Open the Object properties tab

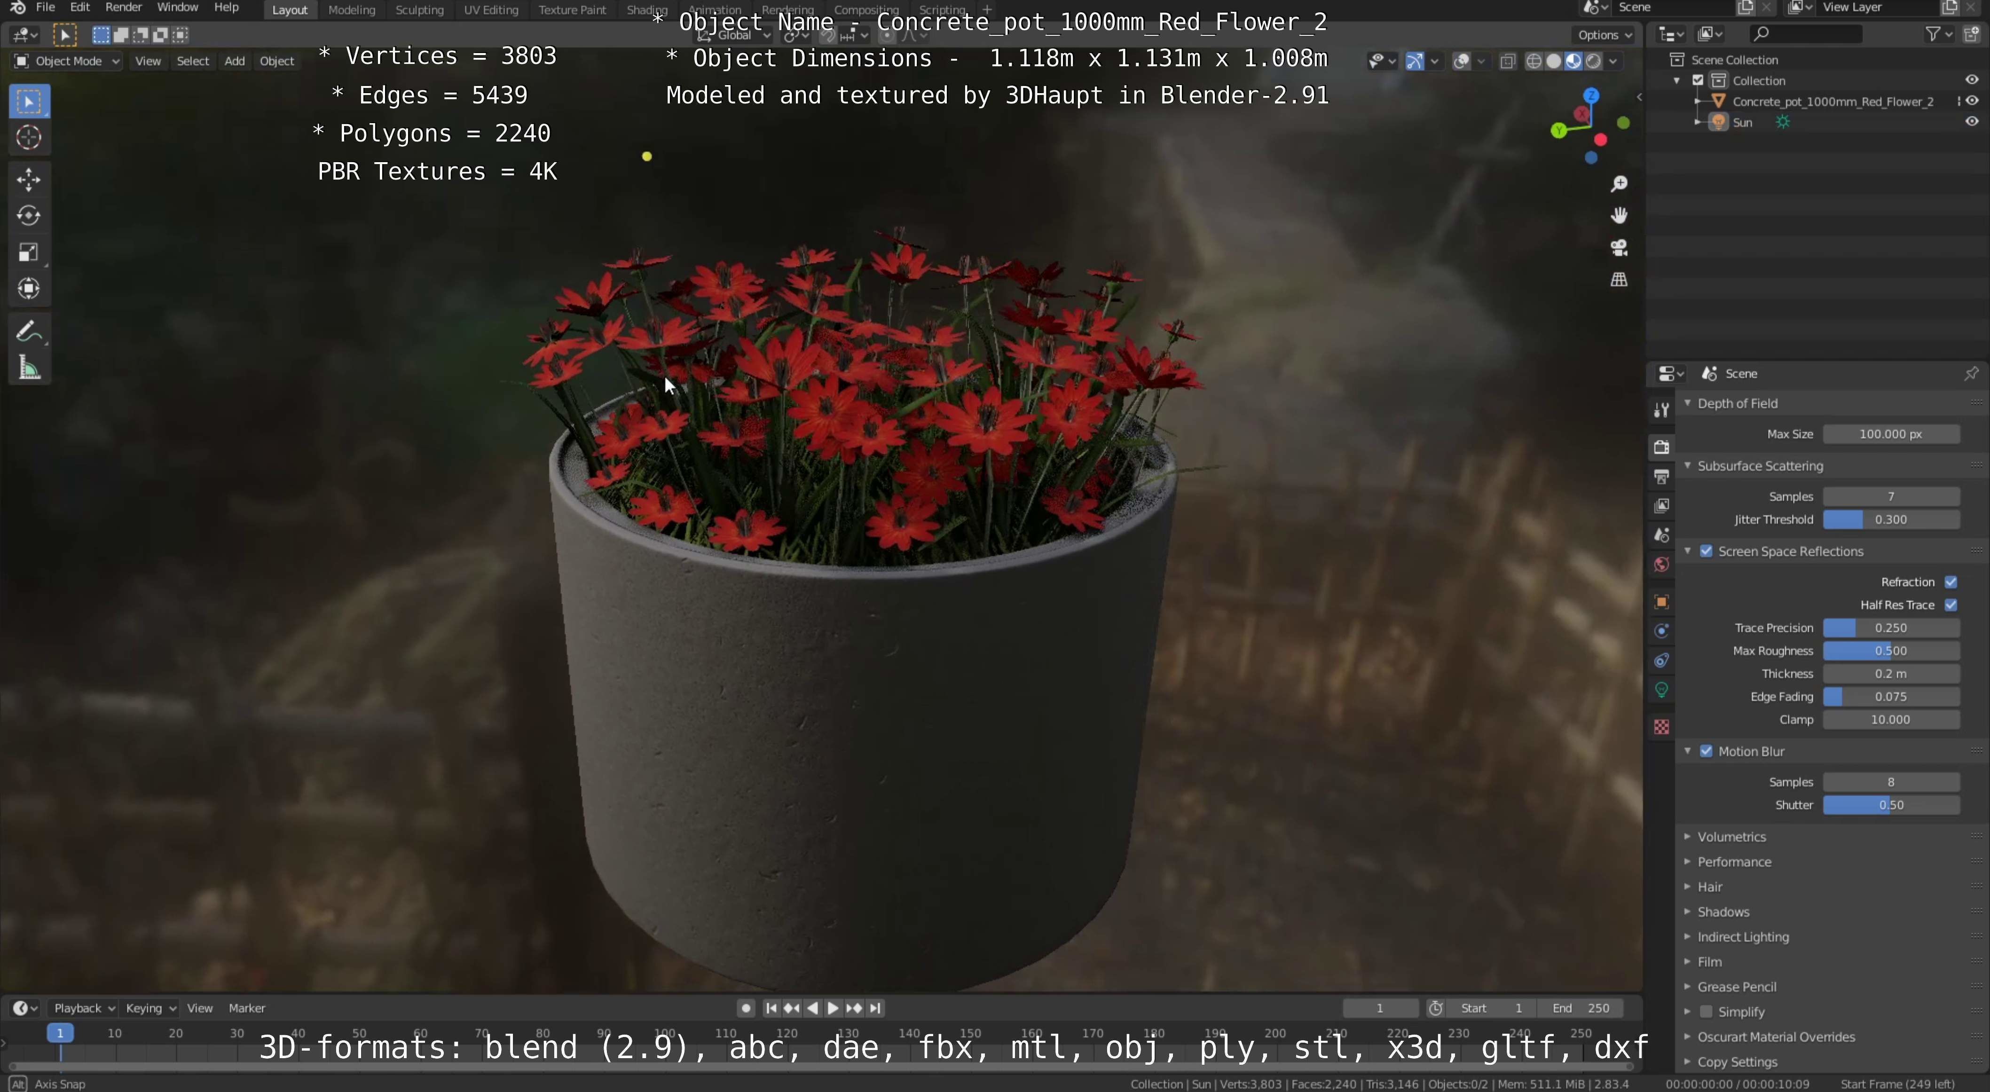pyautogui.click(x=1661, y=602)
